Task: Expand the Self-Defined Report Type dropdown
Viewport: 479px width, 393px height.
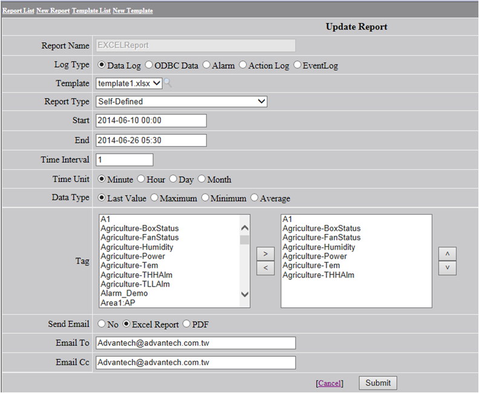Action: pos(181,102)
